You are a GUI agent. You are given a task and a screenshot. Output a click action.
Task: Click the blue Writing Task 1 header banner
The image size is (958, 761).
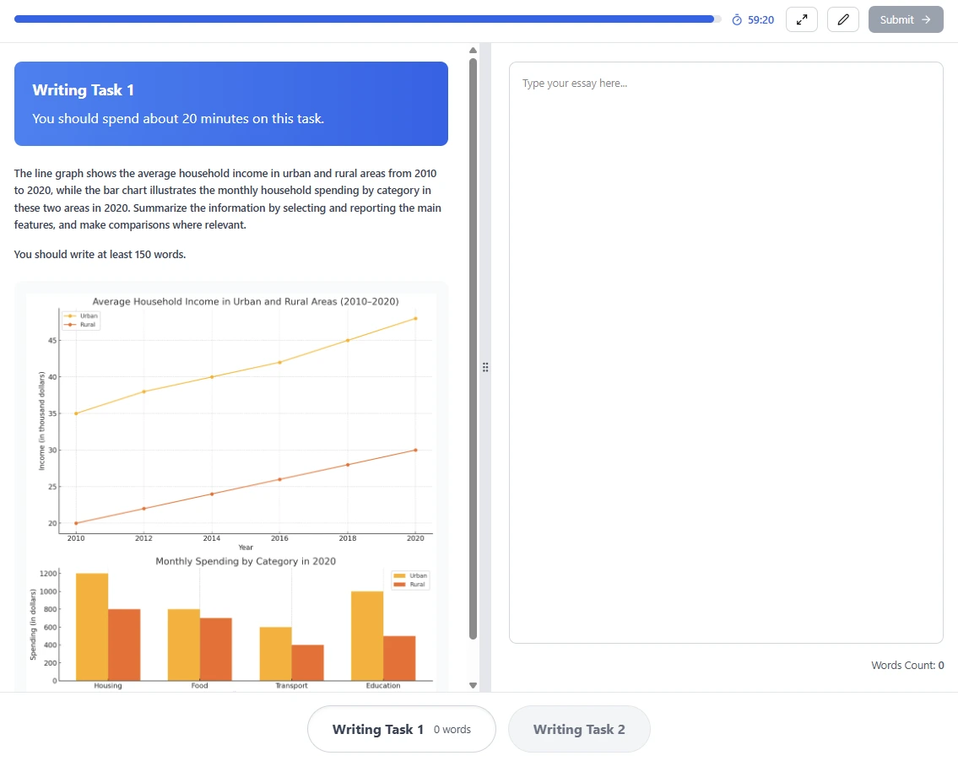point(230,104)
